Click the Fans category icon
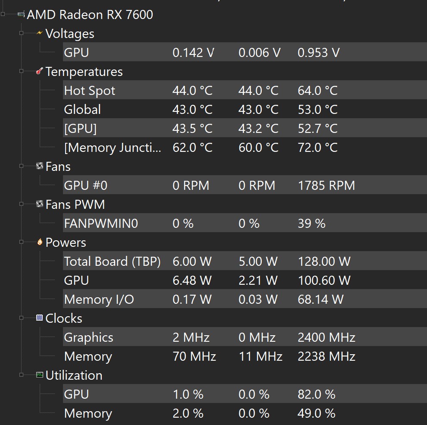The width and height of the screenshot is (427, 425). pyautogui.click(x=40, y=166)
